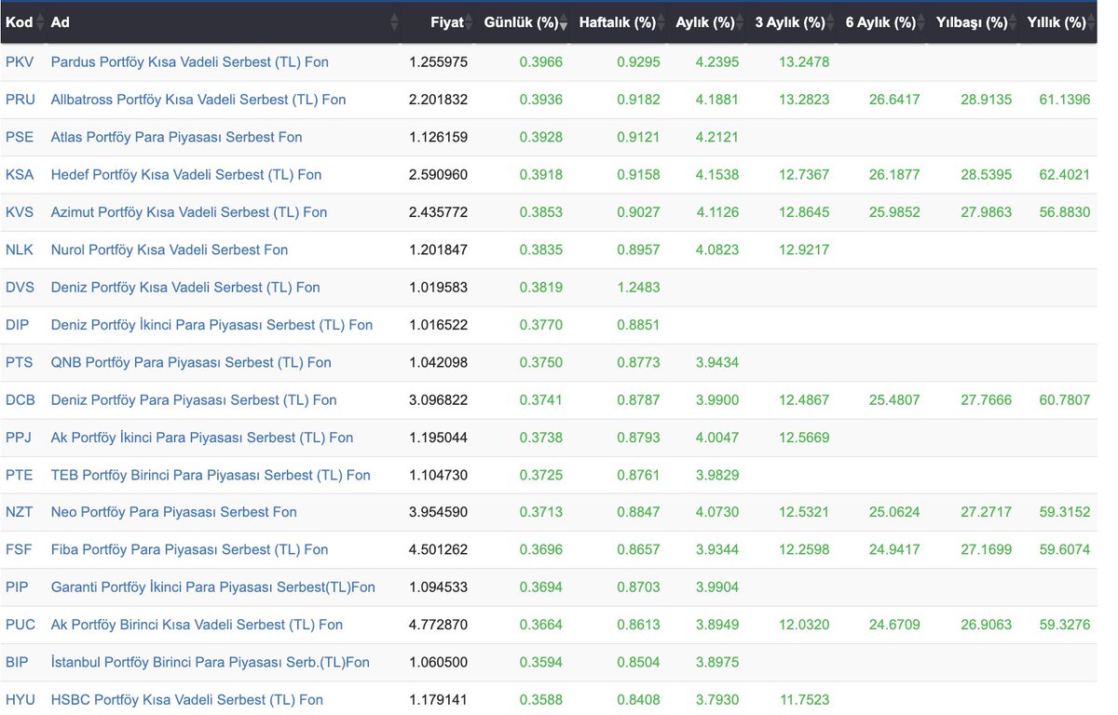This screenshot has width=1118, height=715.
Task: Click DVS weekly return 1.2483
Action: coord(638,287)
